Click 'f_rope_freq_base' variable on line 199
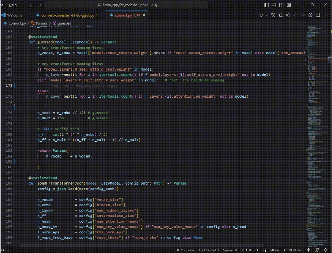This screenshot has height=253, width=332. [55, 237]
